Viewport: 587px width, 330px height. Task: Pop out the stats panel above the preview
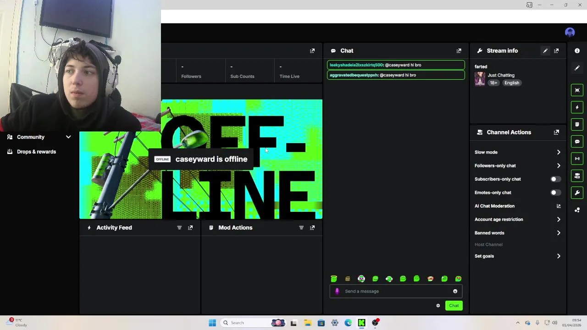coord(312,51)
